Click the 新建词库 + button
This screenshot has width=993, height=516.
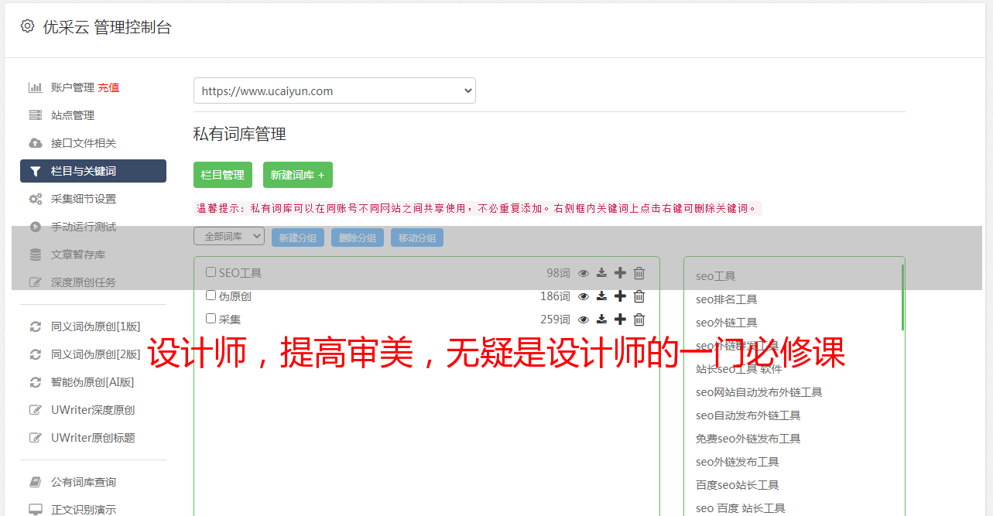point(298,175)
